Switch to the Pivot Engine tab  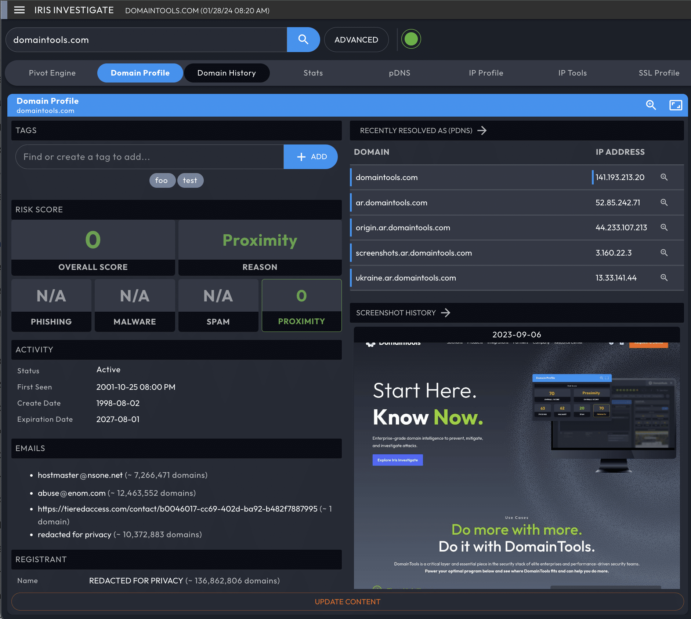pyautogui.click(x=52, y=73)
